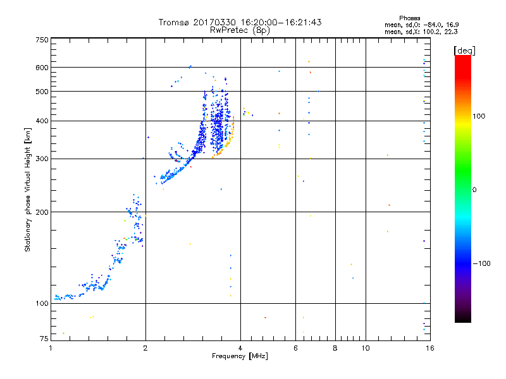Click the '400' y-axis tick label
Image resolution: width=506 pixels, height=379 pixels.
[42, 121]
